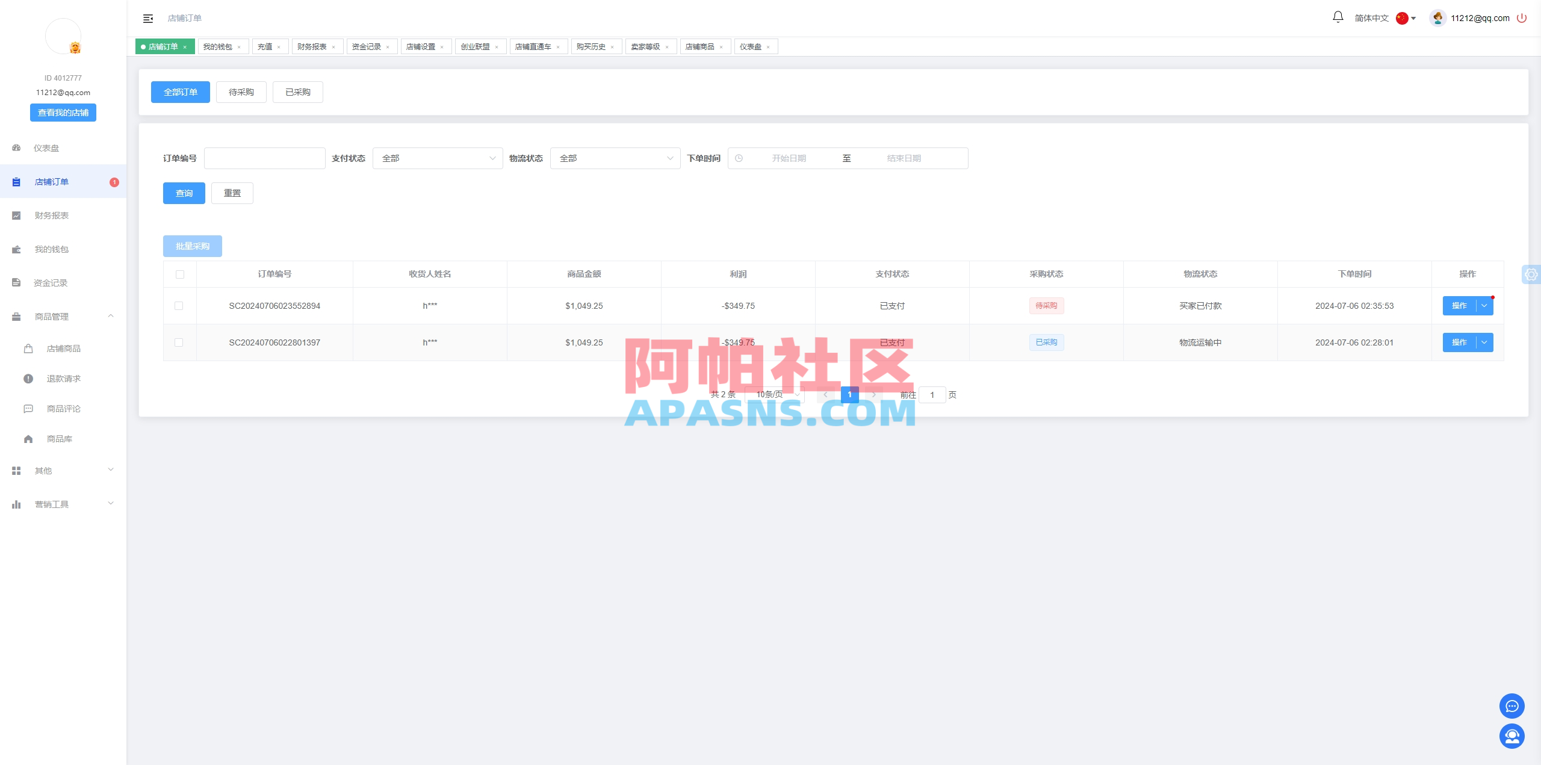Open the 退款请求 page
This screenshot has height=765, width=1541.
click(62, 378)
